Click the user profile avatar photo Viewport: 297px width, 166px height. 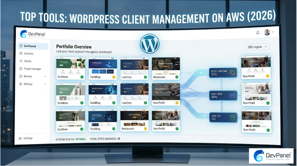pyautogui.click(x=267, y=32)
